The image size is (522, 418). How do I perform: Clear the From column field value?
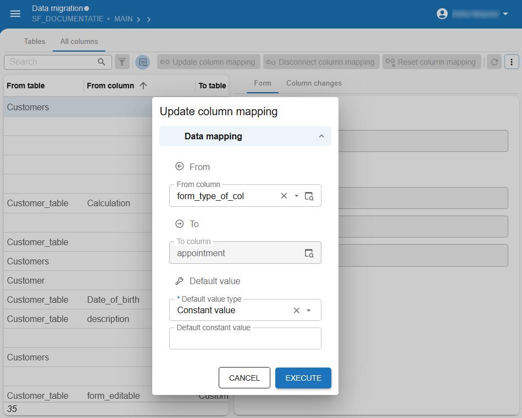[284, 196]
